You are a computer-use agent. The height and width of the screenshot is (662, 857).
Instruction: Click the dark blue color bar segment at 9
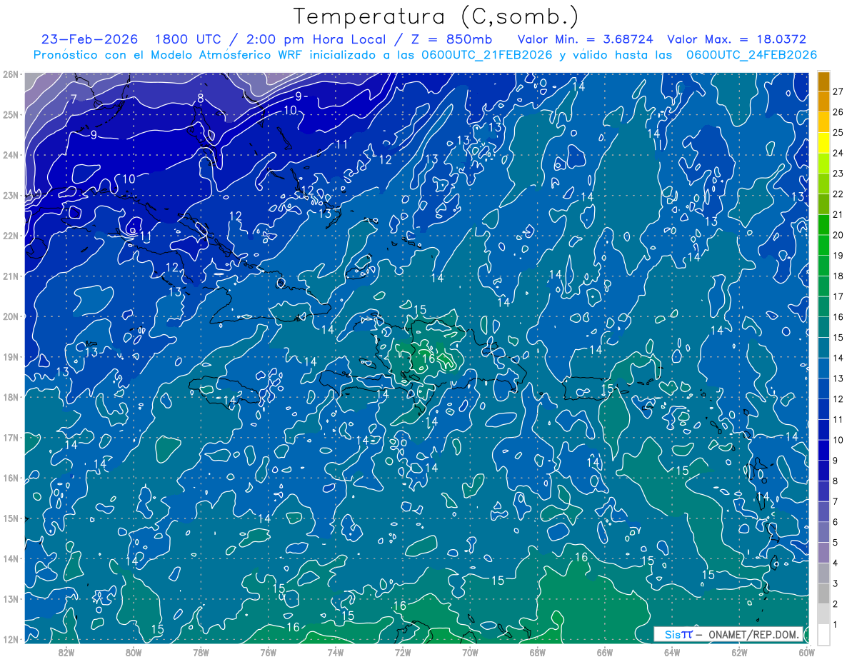click(823, 450)
